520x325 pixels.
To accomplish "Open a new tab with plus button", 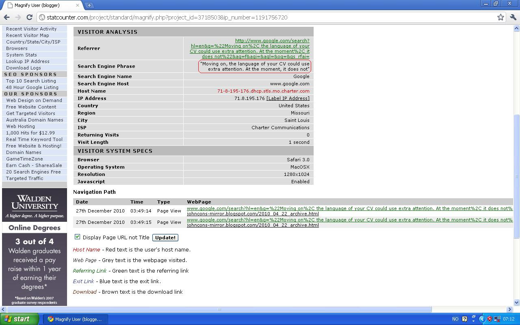I will coord(89,5).
